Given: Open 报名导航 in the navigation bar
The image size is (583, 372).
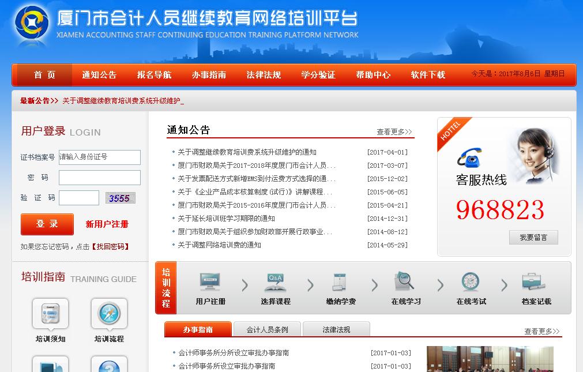Looking at the screenshot, I should pos(154,75).
